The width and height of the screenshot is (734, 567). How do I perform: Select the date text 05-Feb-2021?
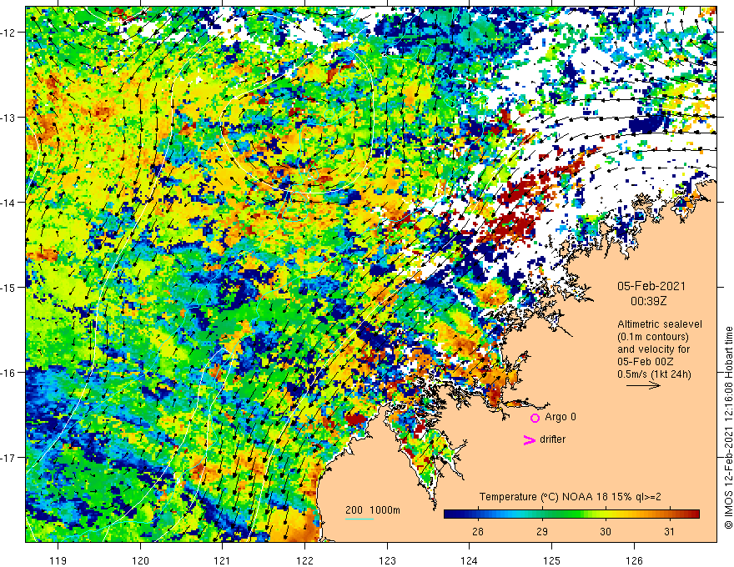[651, 286]
